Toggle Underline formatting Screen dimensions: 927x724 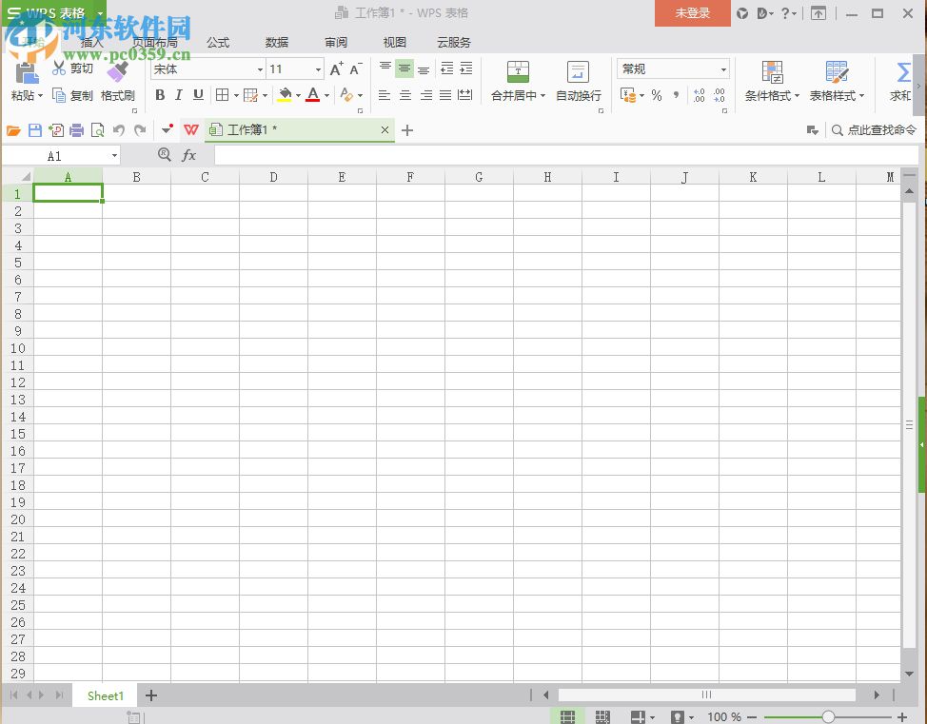click(x=198, y=95)
